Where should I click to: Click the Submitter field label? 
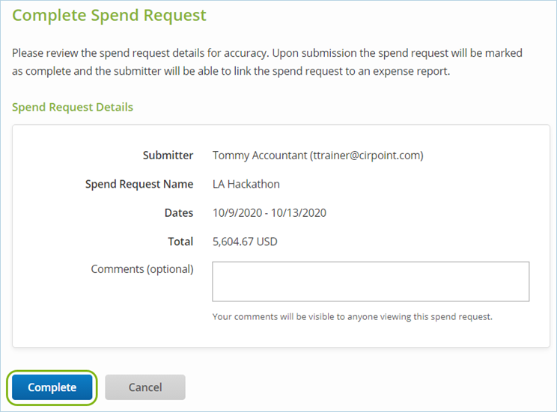pos(168,156)
